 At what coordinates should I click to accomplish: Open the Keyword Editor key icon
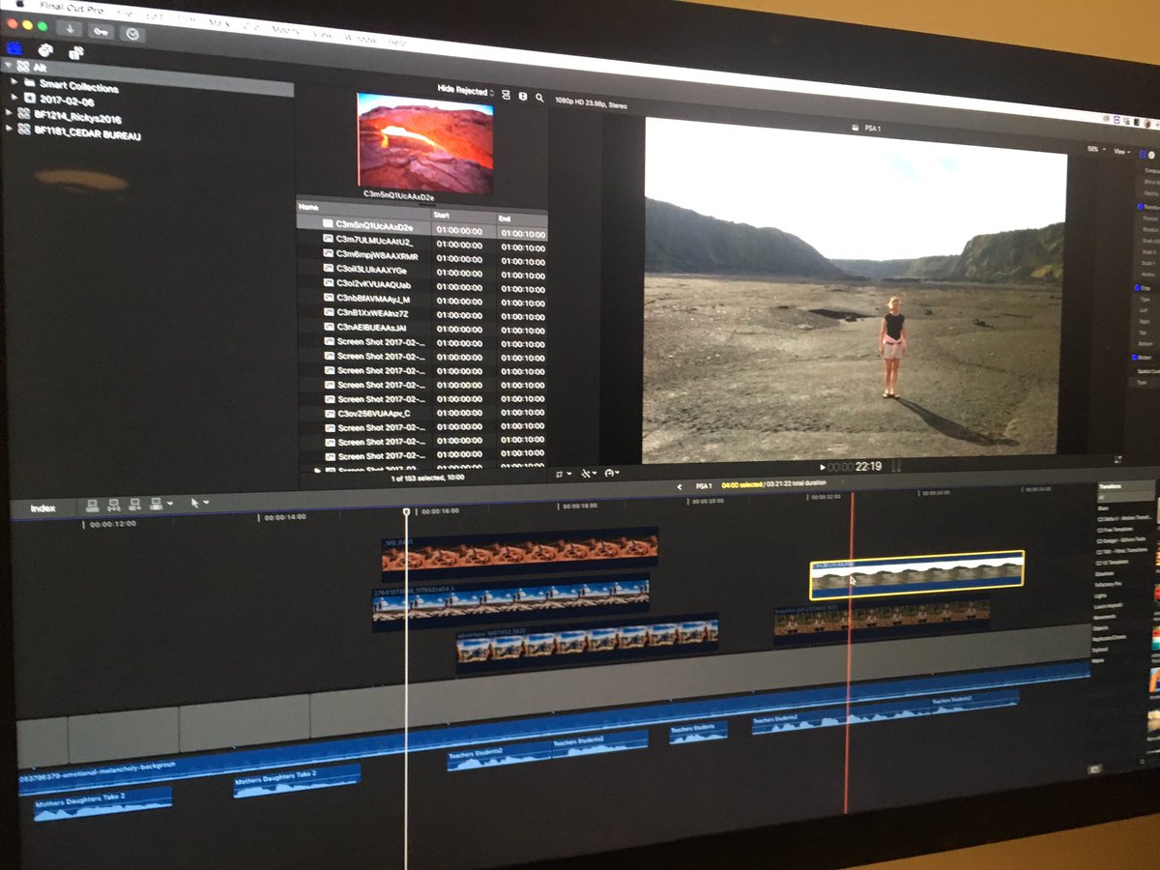pos(101,30)
